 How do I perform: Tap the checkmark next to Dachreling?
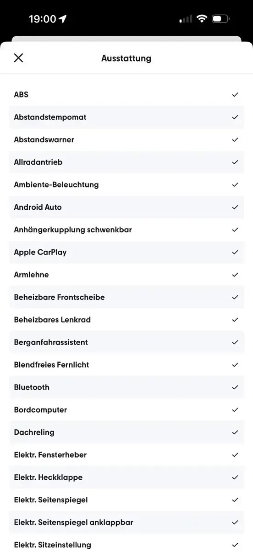coord(235,432)
